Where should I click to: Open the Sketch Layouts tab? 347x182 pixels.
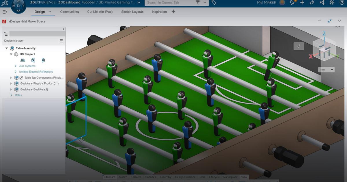coord(132,12)
